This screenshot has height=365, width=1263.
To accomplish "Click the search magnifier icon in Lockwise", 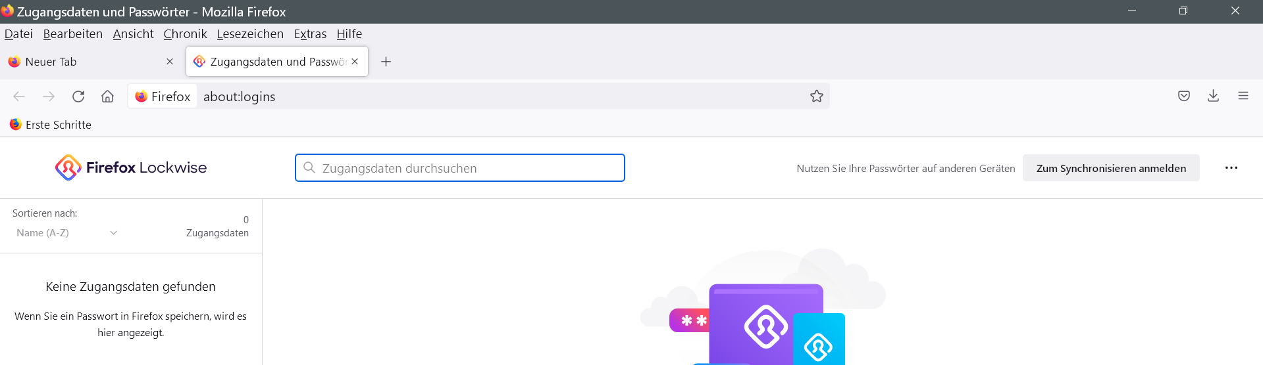I will tap(309, 167).
